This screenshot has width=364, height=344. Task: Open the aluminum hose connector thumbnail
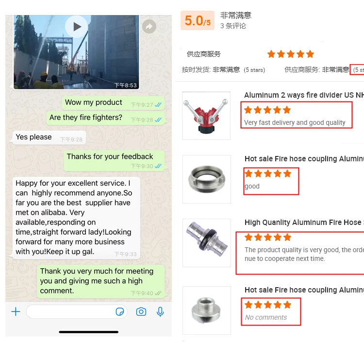pyautogui.click(x=207, y=242)
